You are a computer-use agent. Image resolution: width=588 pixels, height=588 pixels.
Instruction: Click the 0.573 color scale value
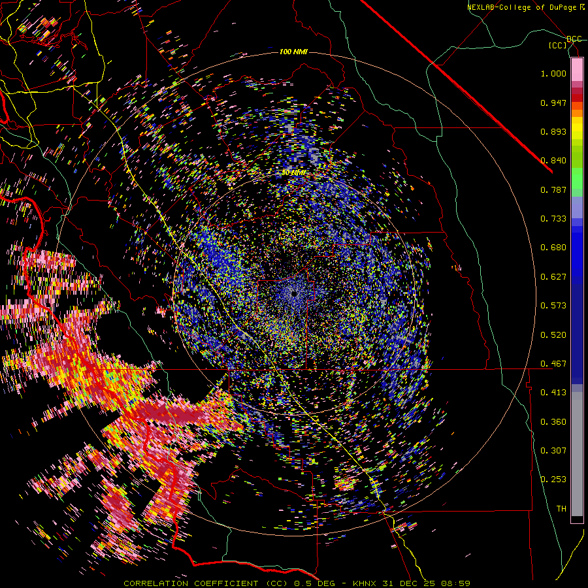tap(553, 306)
